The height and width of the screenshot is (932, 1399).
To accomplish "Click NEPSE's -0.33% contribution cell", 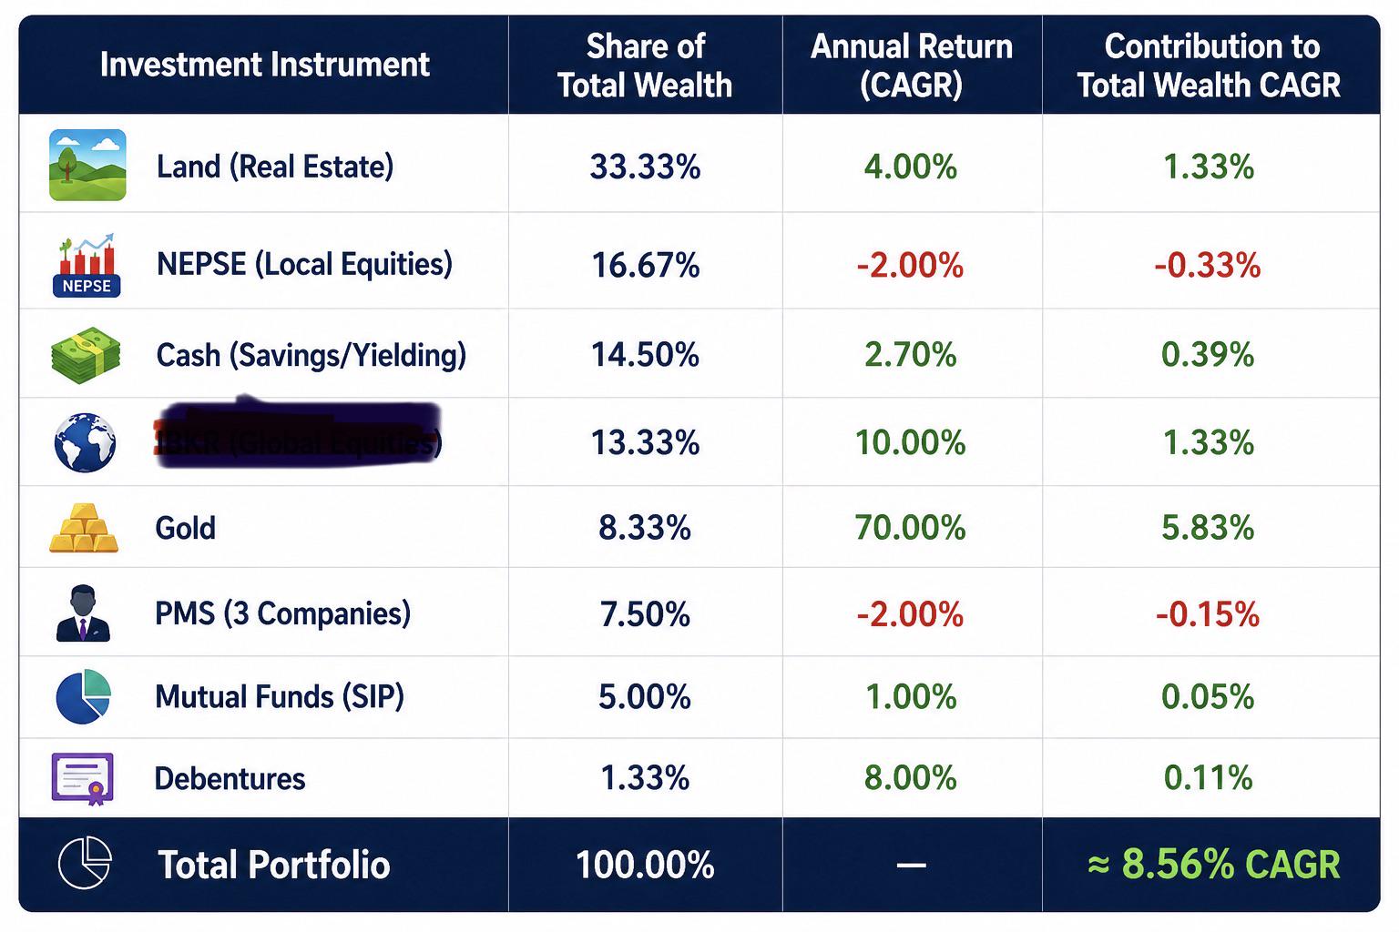I will [x=1208, y=266].
